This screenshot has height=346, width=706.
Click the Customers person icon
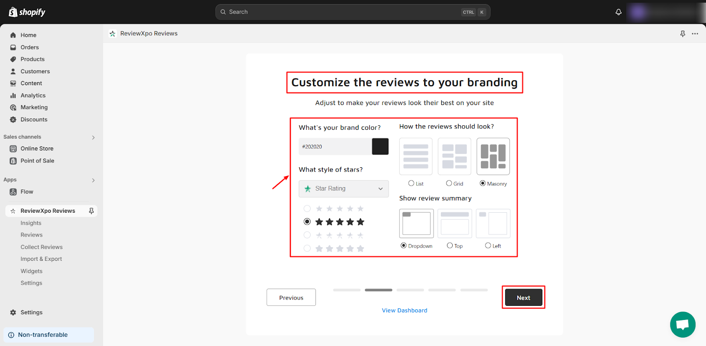point(13,71)
